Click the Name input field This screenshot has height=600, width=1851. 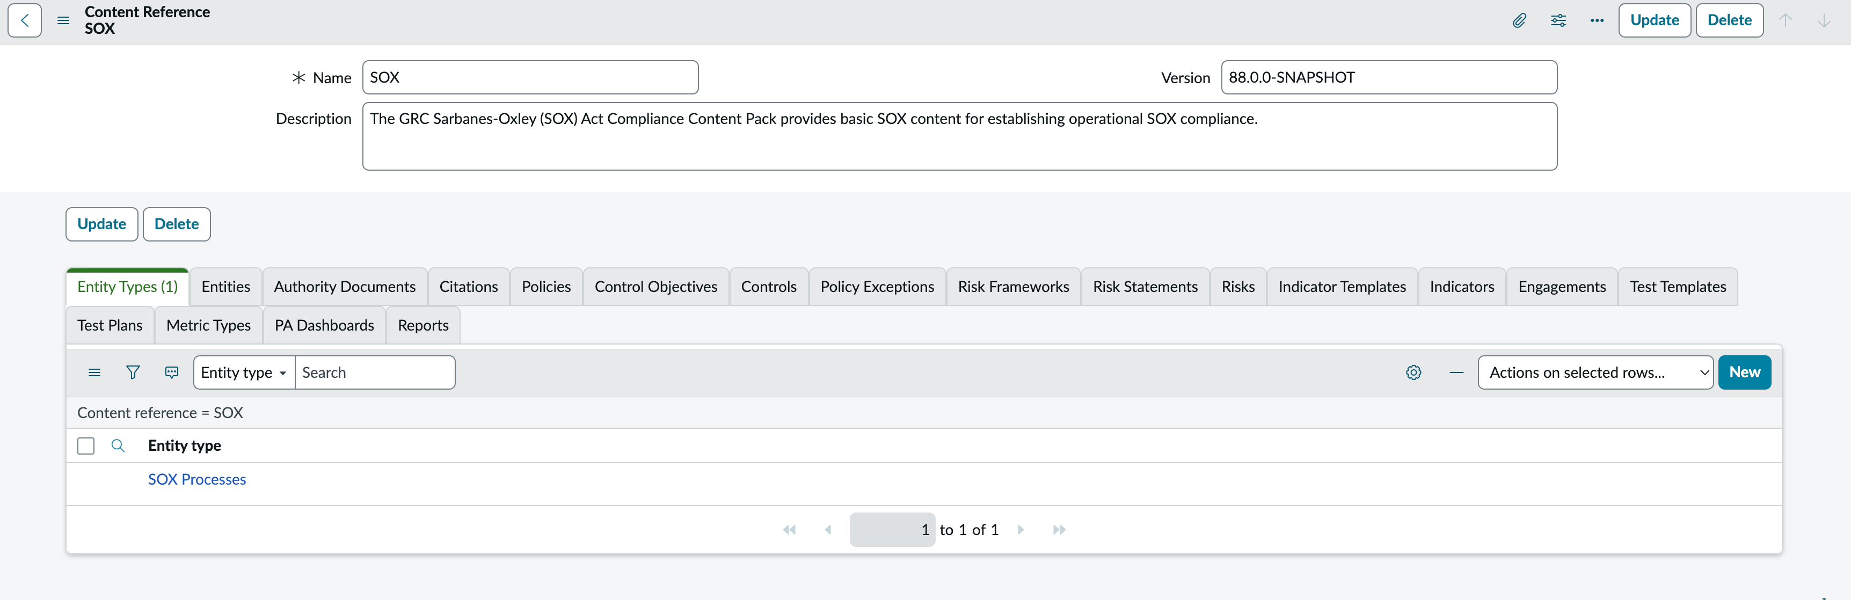[x=530, y=78]
